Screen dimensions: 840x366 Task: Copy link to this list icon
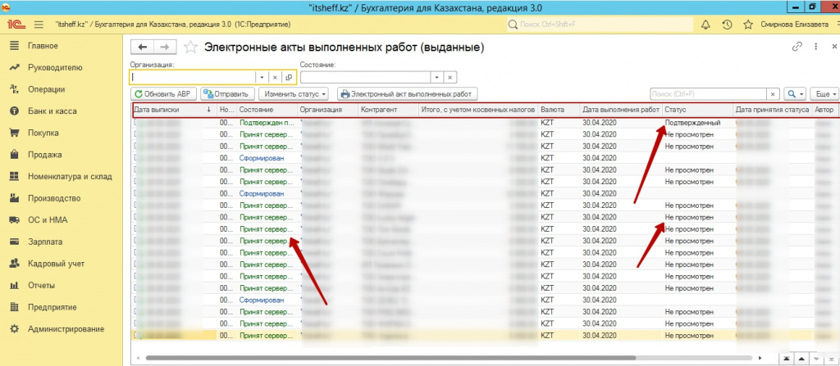point(797,47)
